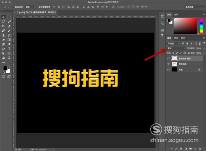Select the Brush tool
206x151 pixels.
click(x=9, y=31)
